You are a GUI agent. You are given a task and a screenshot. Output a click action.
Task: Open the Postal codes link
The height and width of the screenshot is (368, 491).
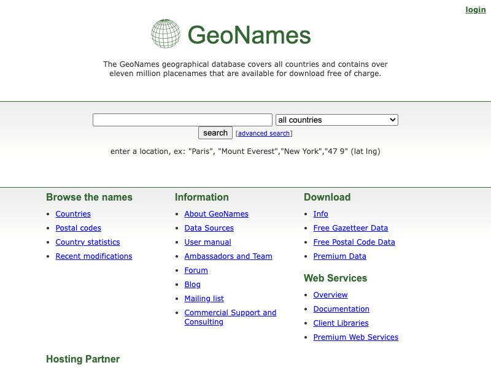(79, 228)
